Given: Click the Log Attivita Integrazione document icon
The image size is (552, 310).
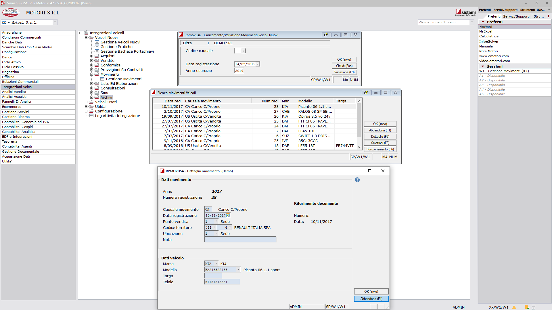Looking at the screenshot, I should pyautogui.click(x=91, y=116).
